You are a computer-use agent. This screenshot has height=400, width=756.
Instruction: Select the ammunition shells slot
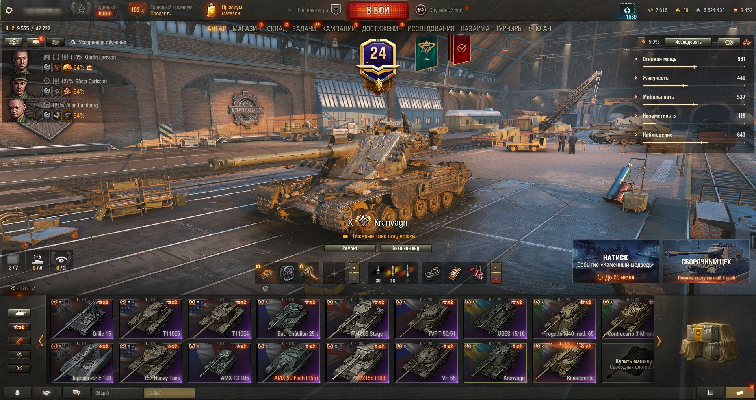(x=392, y=273)
